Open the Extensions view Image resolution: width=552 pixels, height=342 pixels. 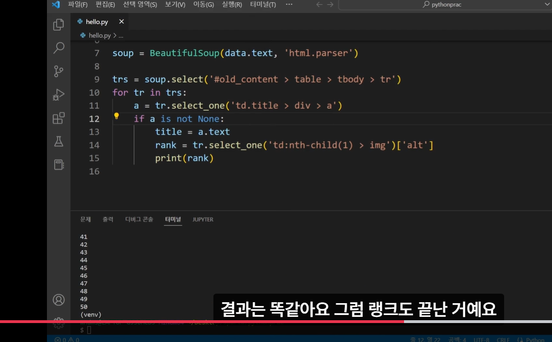pyautogui.click(x=58, y=118)
